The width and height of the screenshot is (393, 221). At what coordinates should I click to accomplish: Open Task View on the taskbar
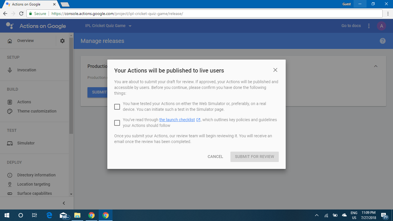[35, 215]
